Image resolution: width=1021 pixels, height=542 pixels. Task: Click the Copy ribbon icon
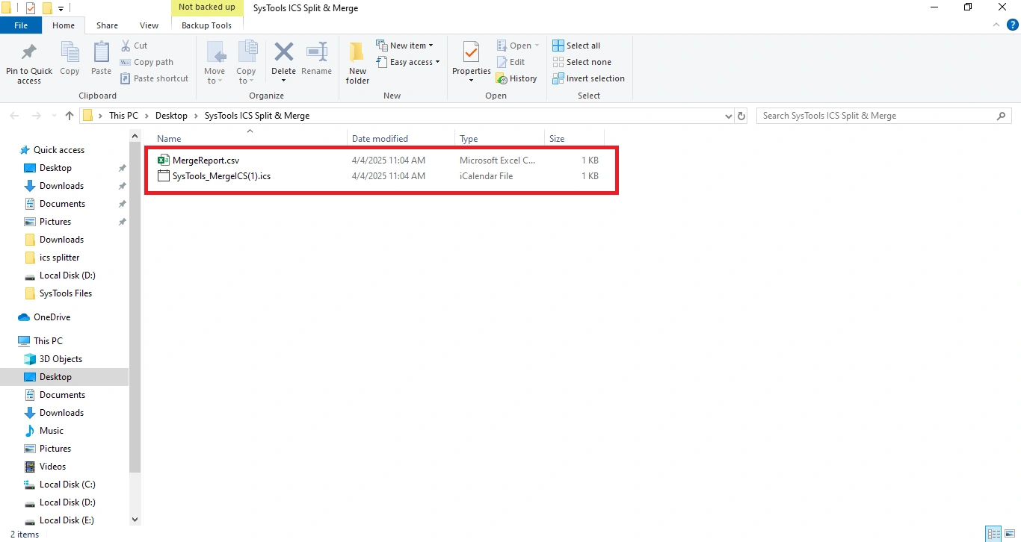pos(70,53)
